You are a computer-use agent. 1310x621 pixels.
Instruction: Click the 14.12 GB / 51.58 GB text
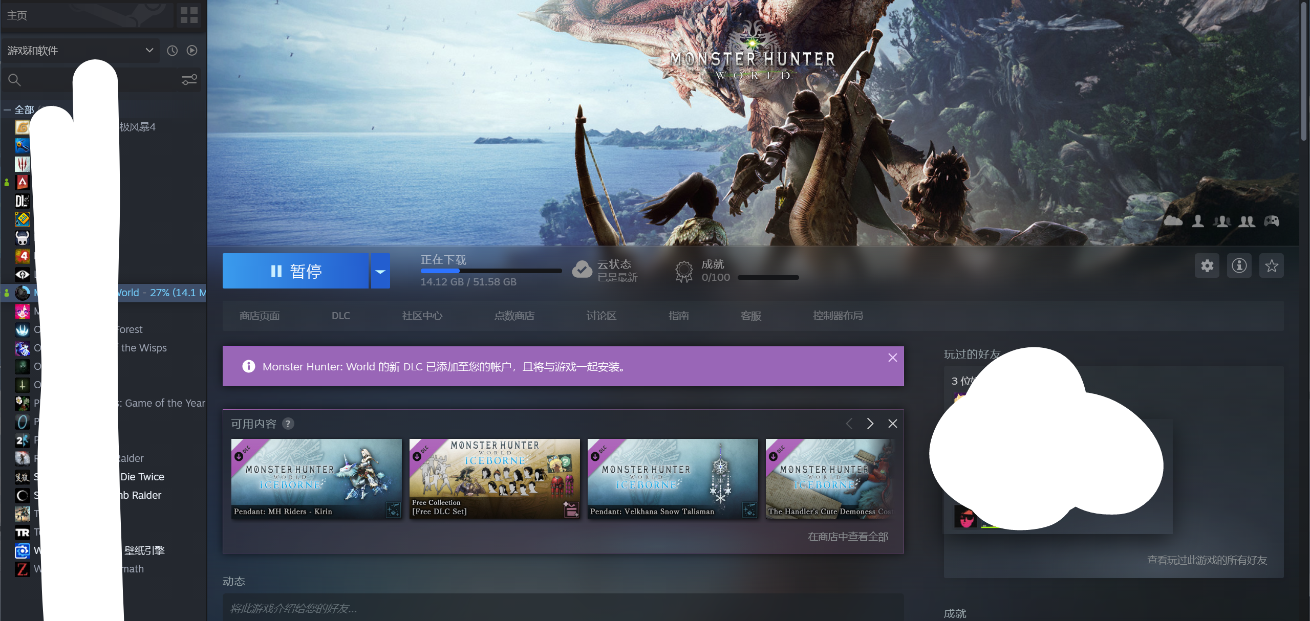468,282
